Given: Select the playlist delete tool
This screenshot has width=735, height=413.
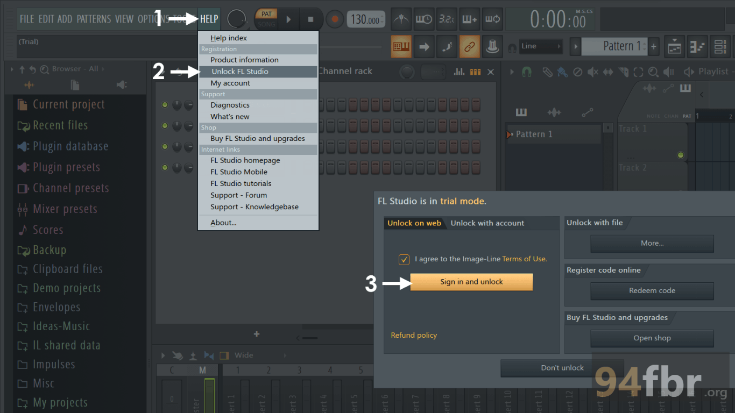Looking at the screenshot, I should point(577,72).
